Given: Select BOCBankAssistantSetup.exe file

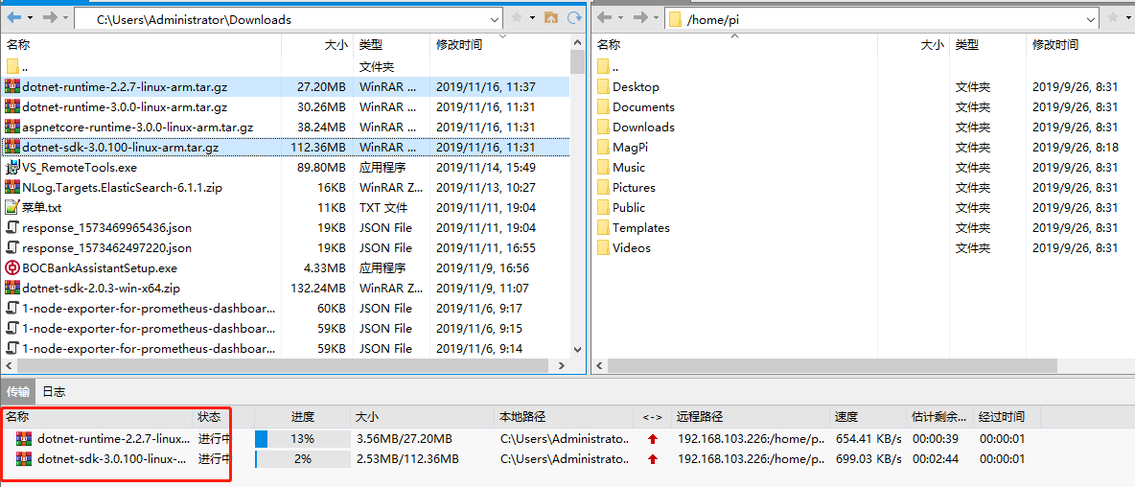Looking at the screenshot, I should click(286, 267).
